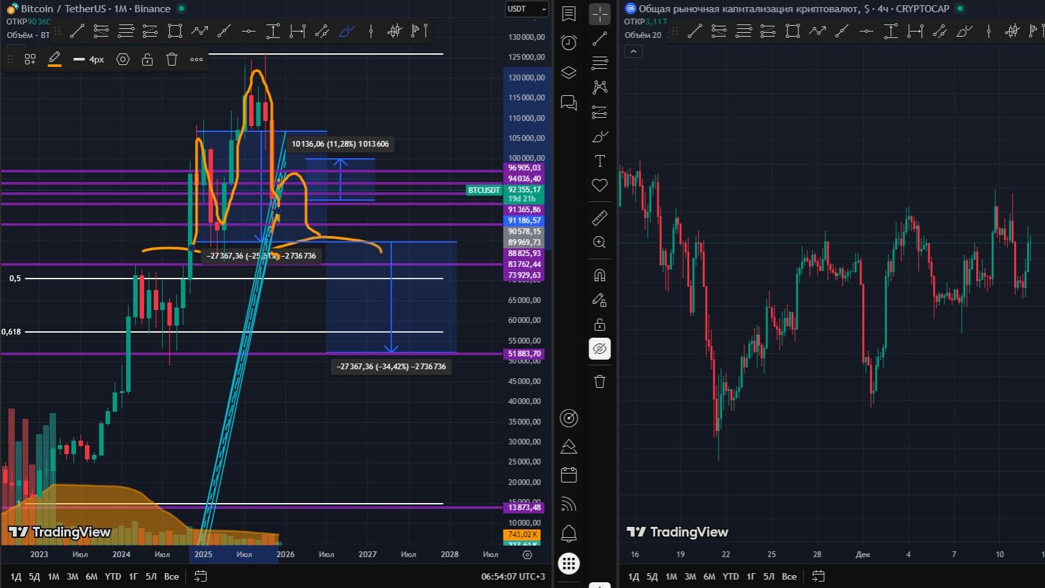
Task: Delete the selected drawing
Action: 172,59
